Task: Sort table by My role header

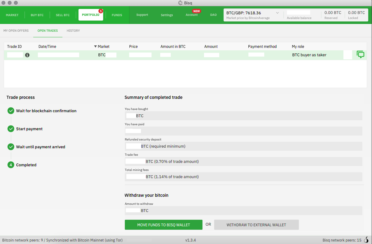Action: (x=298, y=47)
